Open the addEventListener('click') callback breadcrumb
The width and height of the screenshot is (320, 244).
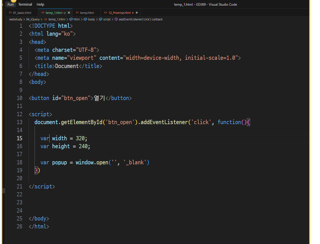point(141,19)
